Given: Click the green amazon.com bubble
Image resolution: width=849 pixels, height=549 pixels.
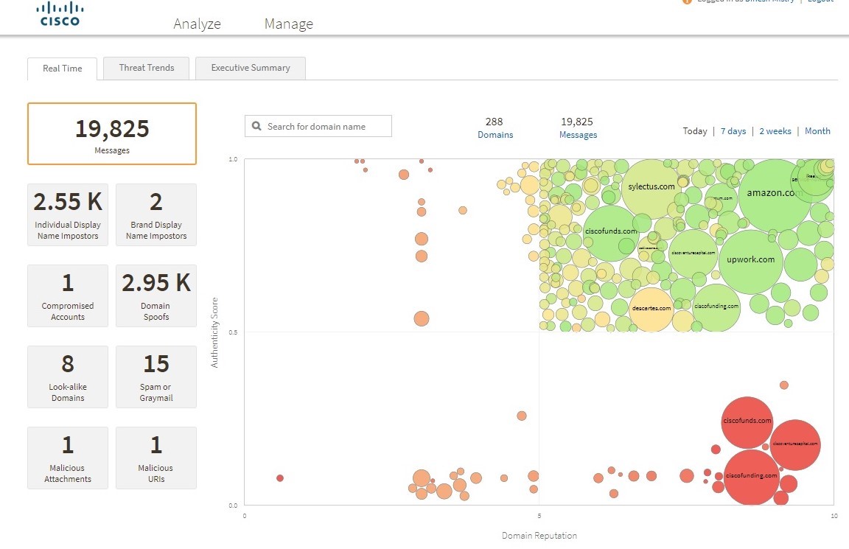Looking at the screenshot, I should (774, 194).
